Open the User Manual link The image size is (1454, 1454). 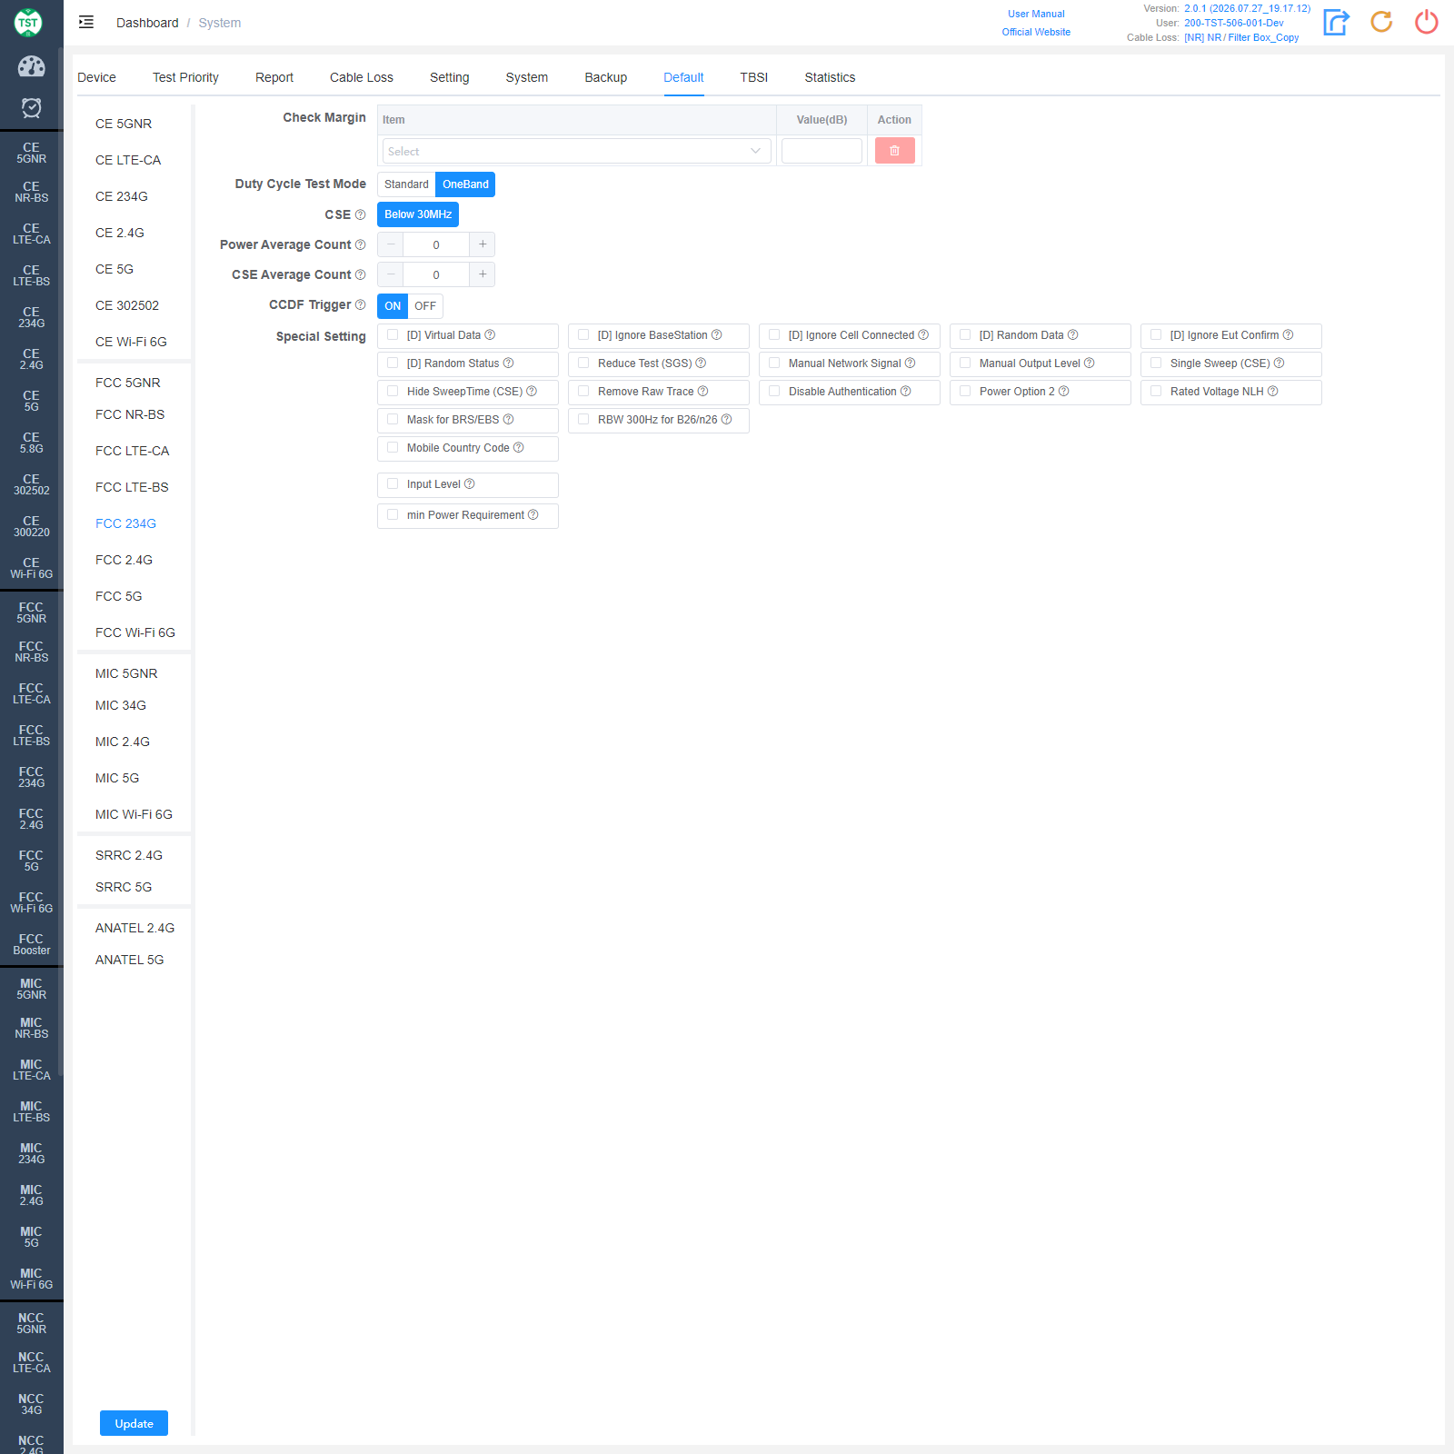tap(1036, 14)
